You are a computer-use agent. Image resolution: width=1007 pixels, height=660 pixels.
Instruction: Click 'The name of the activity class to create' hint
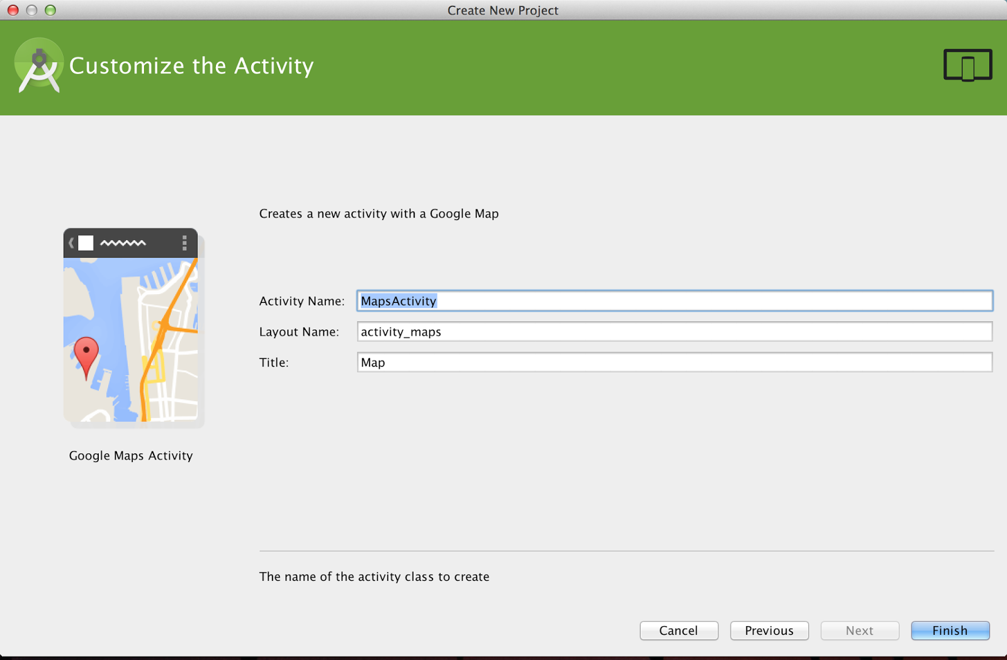pos(374,577)
